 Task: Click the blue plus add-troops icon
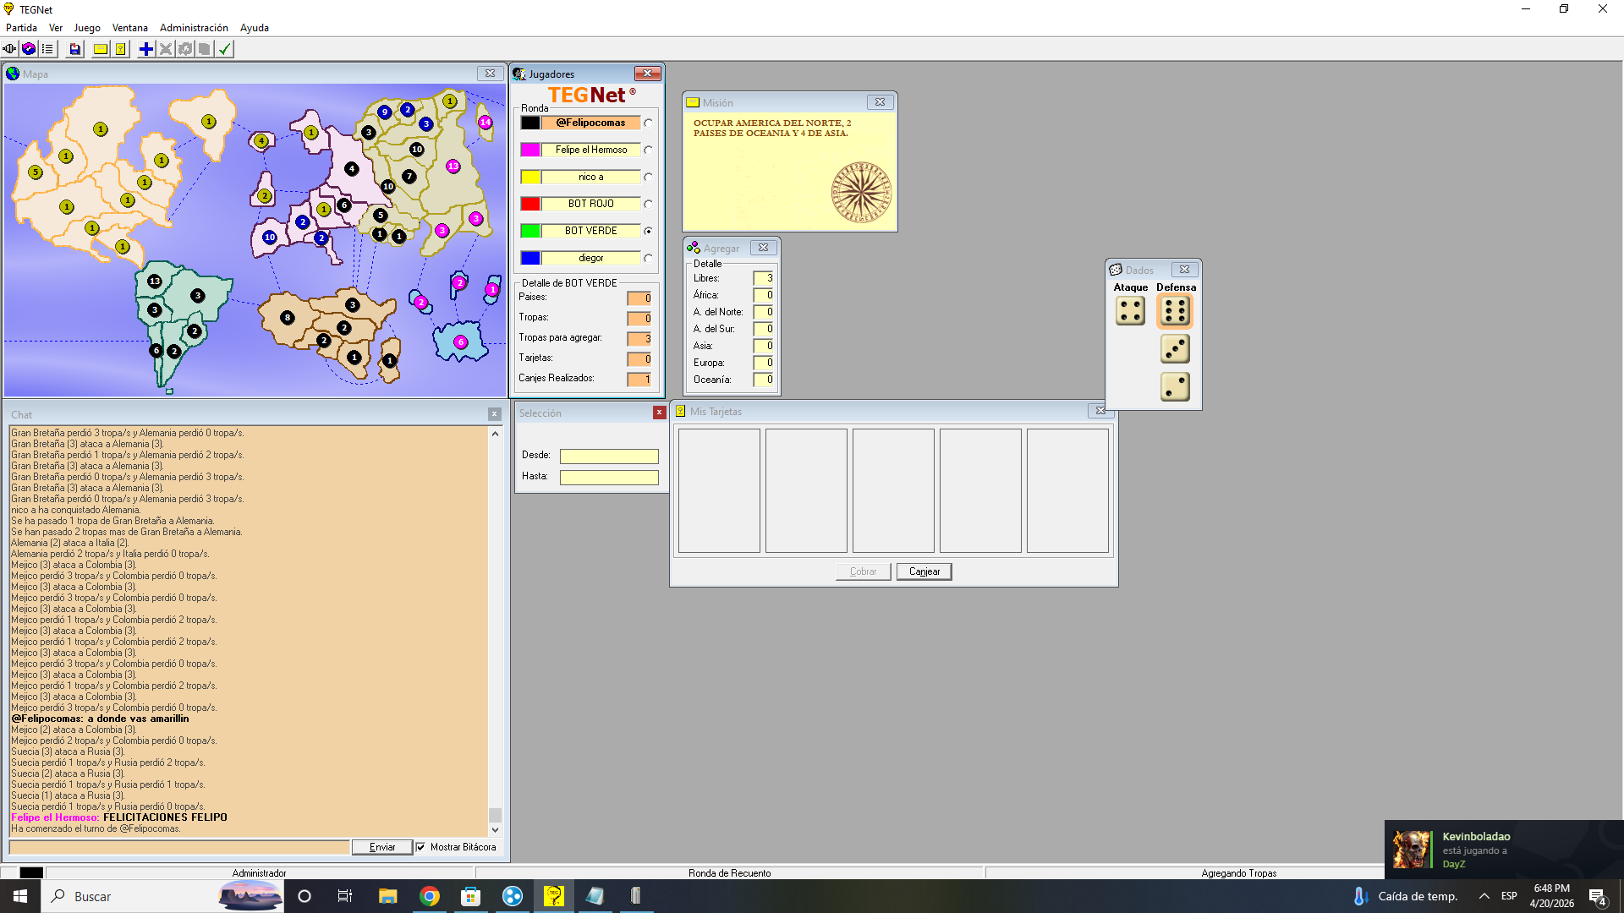coord(146,49)
